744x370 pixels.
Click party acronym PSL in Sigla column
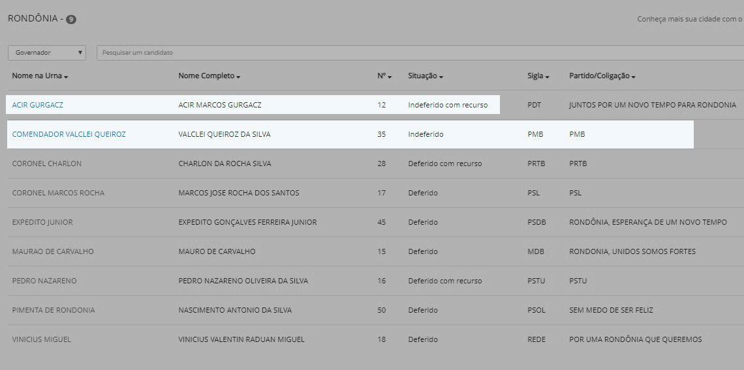pyautogui.click(x=533, y=193)
